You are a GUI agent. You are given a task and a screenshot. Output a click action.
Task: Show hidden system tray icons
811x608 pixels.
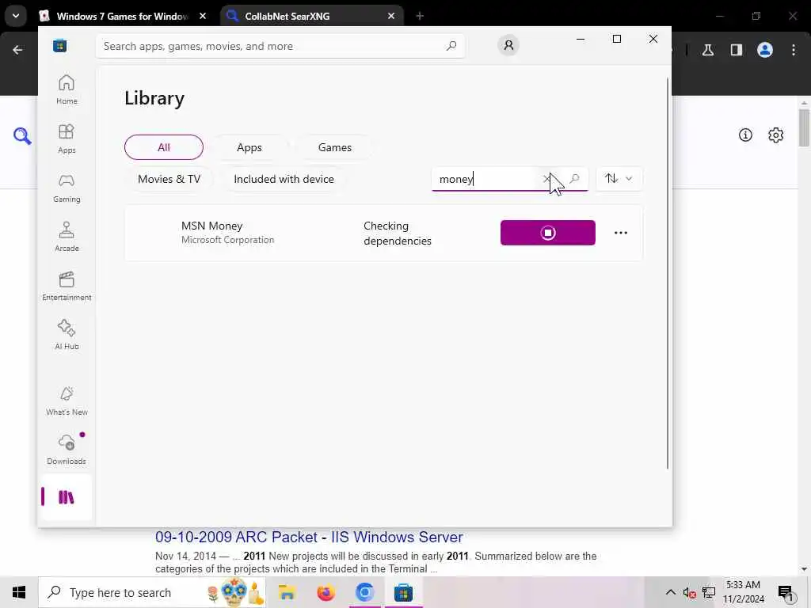670,592
